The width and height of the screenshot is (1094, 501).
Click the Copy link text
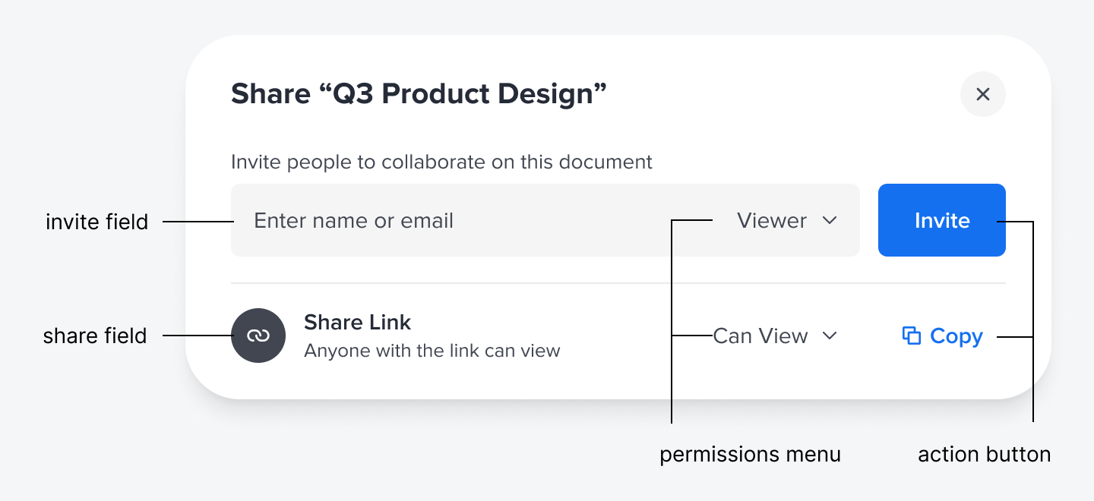click(x=956, y=336)
